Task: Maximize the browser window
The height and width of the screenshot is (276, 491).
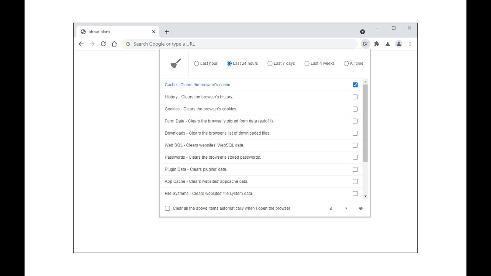Action: coord(394,28)
